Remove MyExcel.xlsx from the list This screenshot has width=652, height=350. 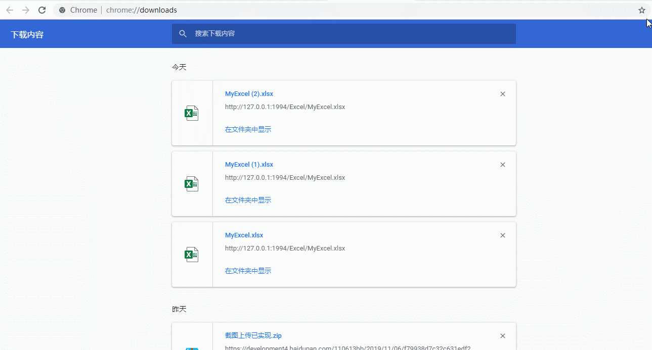(503, 235)
